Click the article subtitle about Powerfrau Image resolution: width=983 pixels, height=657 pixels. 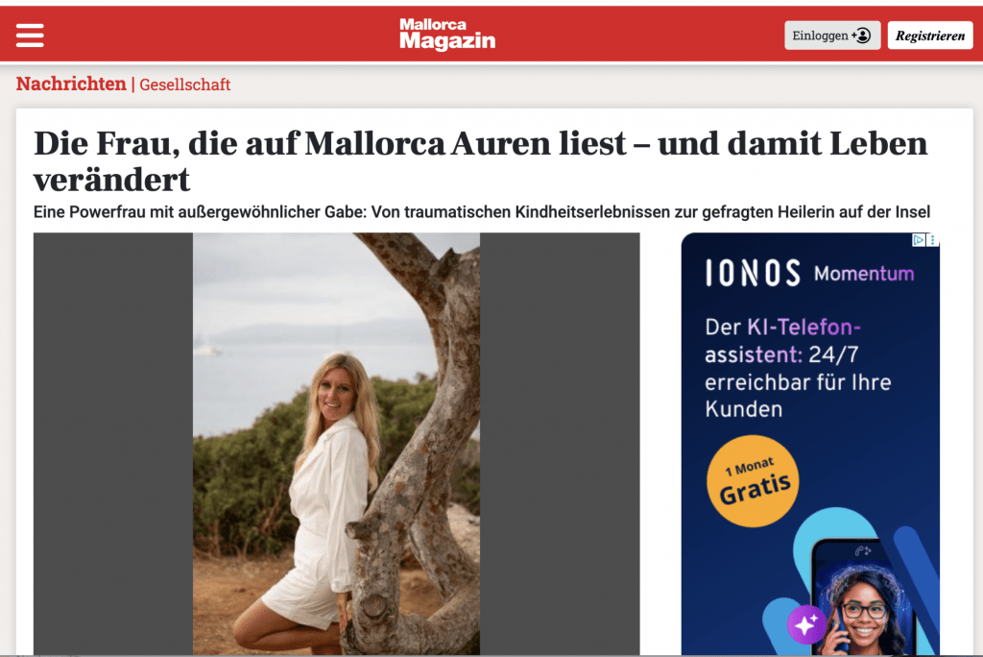482,212
